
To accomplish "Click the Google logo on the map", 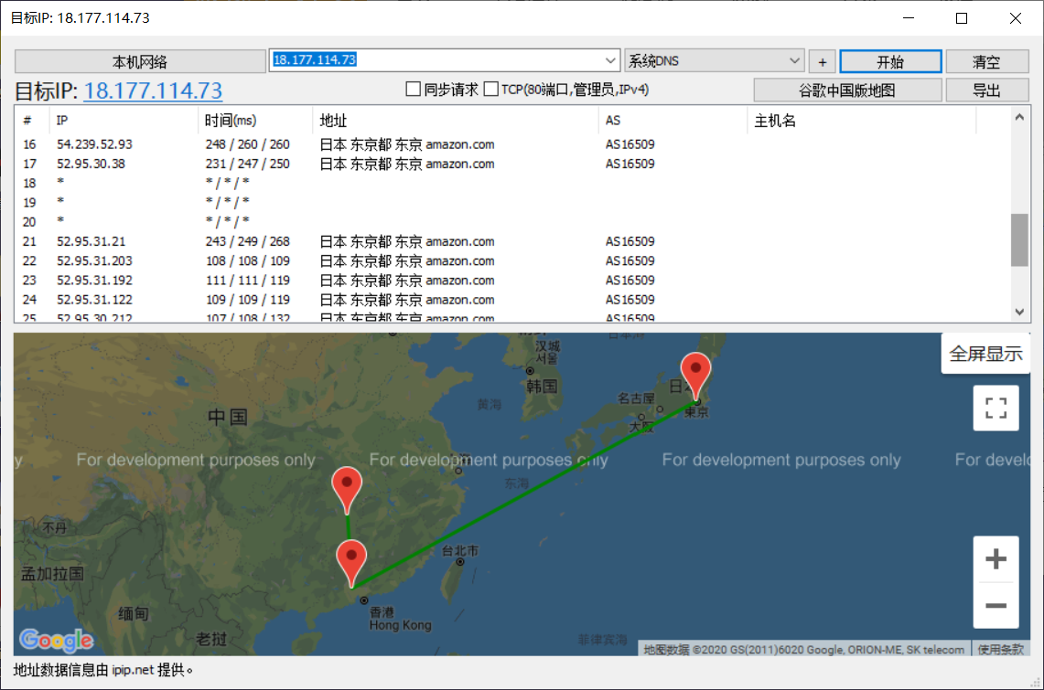I will point(56,640).
